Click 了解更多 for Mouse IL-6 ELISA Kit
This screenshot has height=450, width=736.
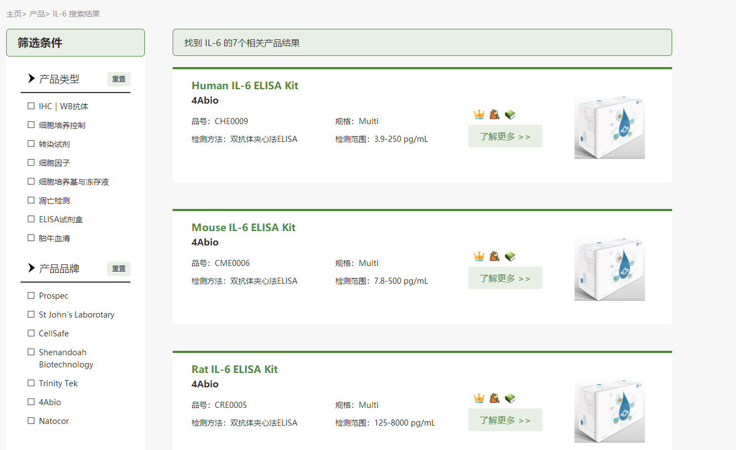click(x=505, y=278)
